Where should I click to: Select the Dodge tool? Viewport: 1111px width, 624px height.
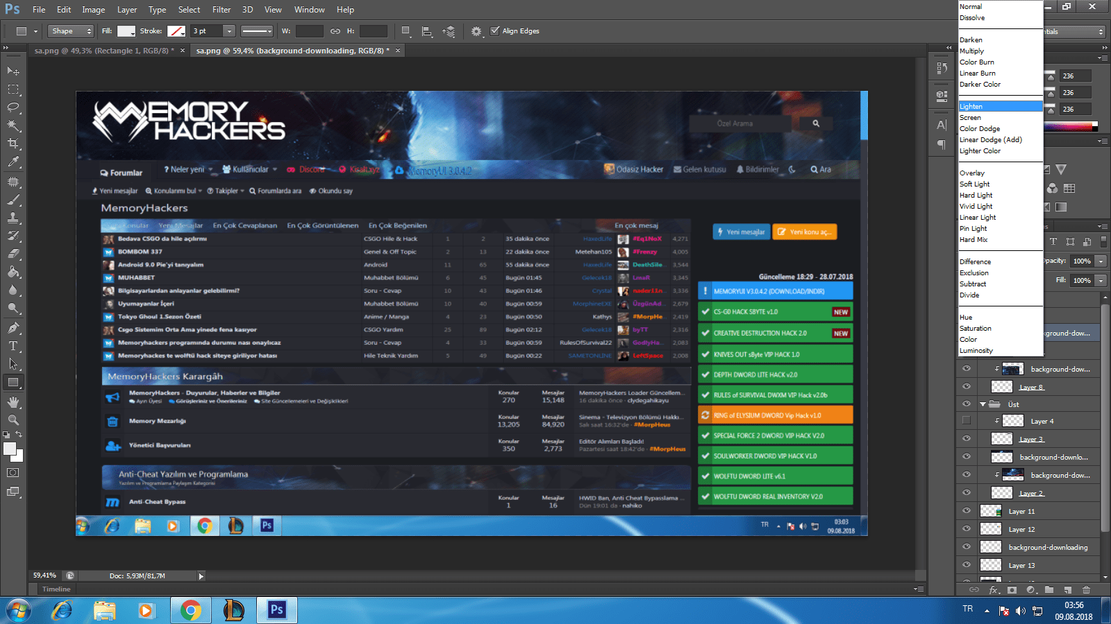(13, 308)
